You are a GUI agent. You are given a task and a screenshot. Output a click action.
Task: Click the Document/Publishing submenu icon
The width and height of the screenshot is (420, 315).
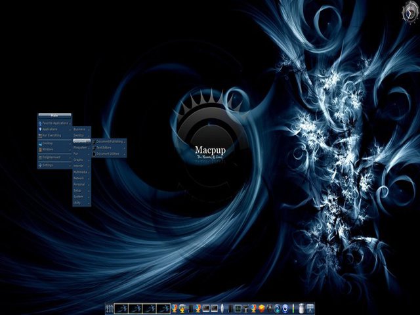[94, 142]
